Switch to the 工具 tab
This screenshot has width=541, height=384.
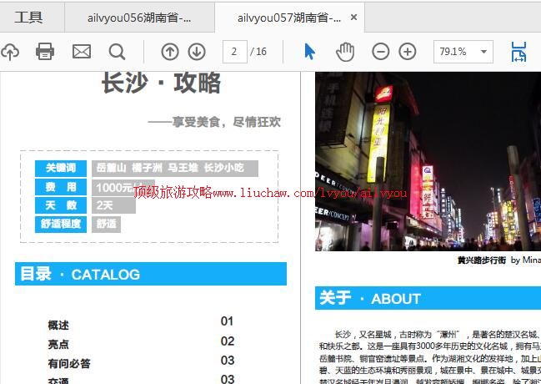pos(29,18)
